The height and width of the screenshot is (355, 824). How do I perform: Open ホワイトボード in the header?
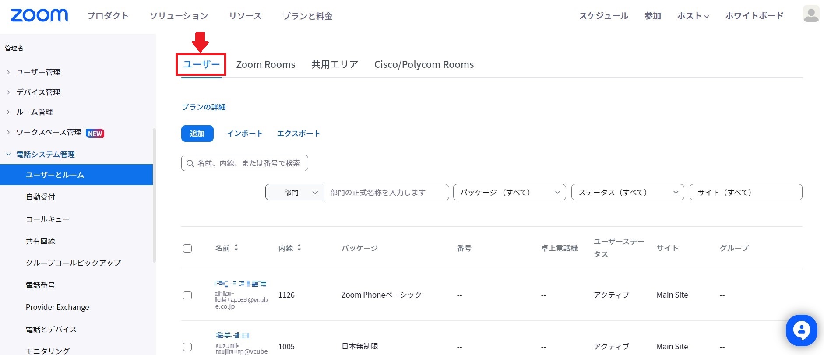click(x=754, y=16)
